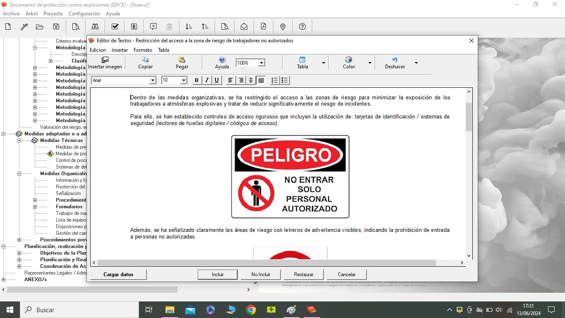Open the paint palette app in the taskbar
Image resolution: width=565 pixels, height=318 pixels.
point(292,310)
